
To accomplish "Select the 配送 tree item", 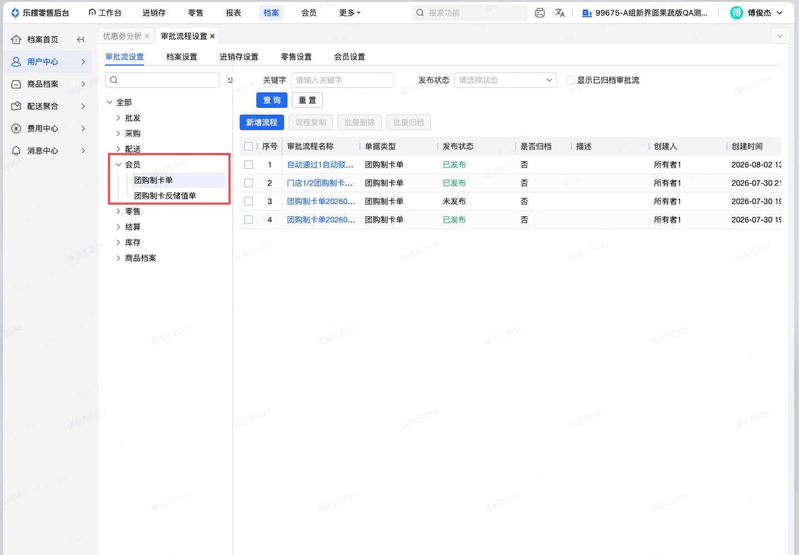I will (x=133, y=149).
